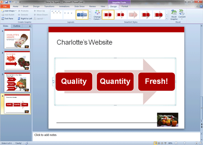Switch to the Outline pane tab
This screenshot has width=203, height=145.
(x=17, y=26)
